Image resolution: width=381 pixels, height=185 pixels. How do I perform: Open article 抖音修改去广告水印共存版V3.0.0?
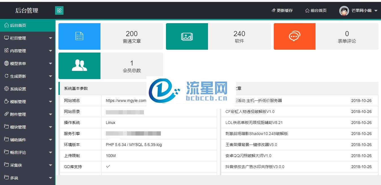pos(255,167)
